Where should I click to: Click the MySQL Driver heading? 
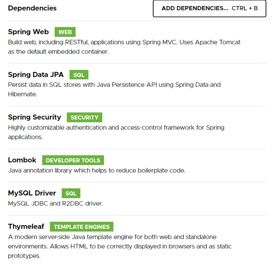tap(32, 193)
